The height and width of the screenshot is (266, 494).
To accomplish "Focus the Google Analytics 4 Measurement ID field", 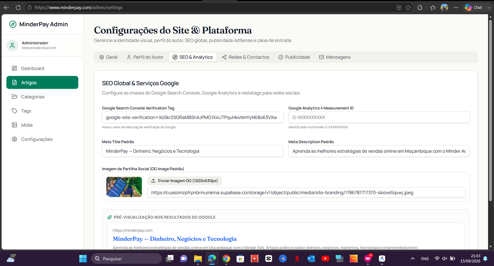I will click(379, 117).
